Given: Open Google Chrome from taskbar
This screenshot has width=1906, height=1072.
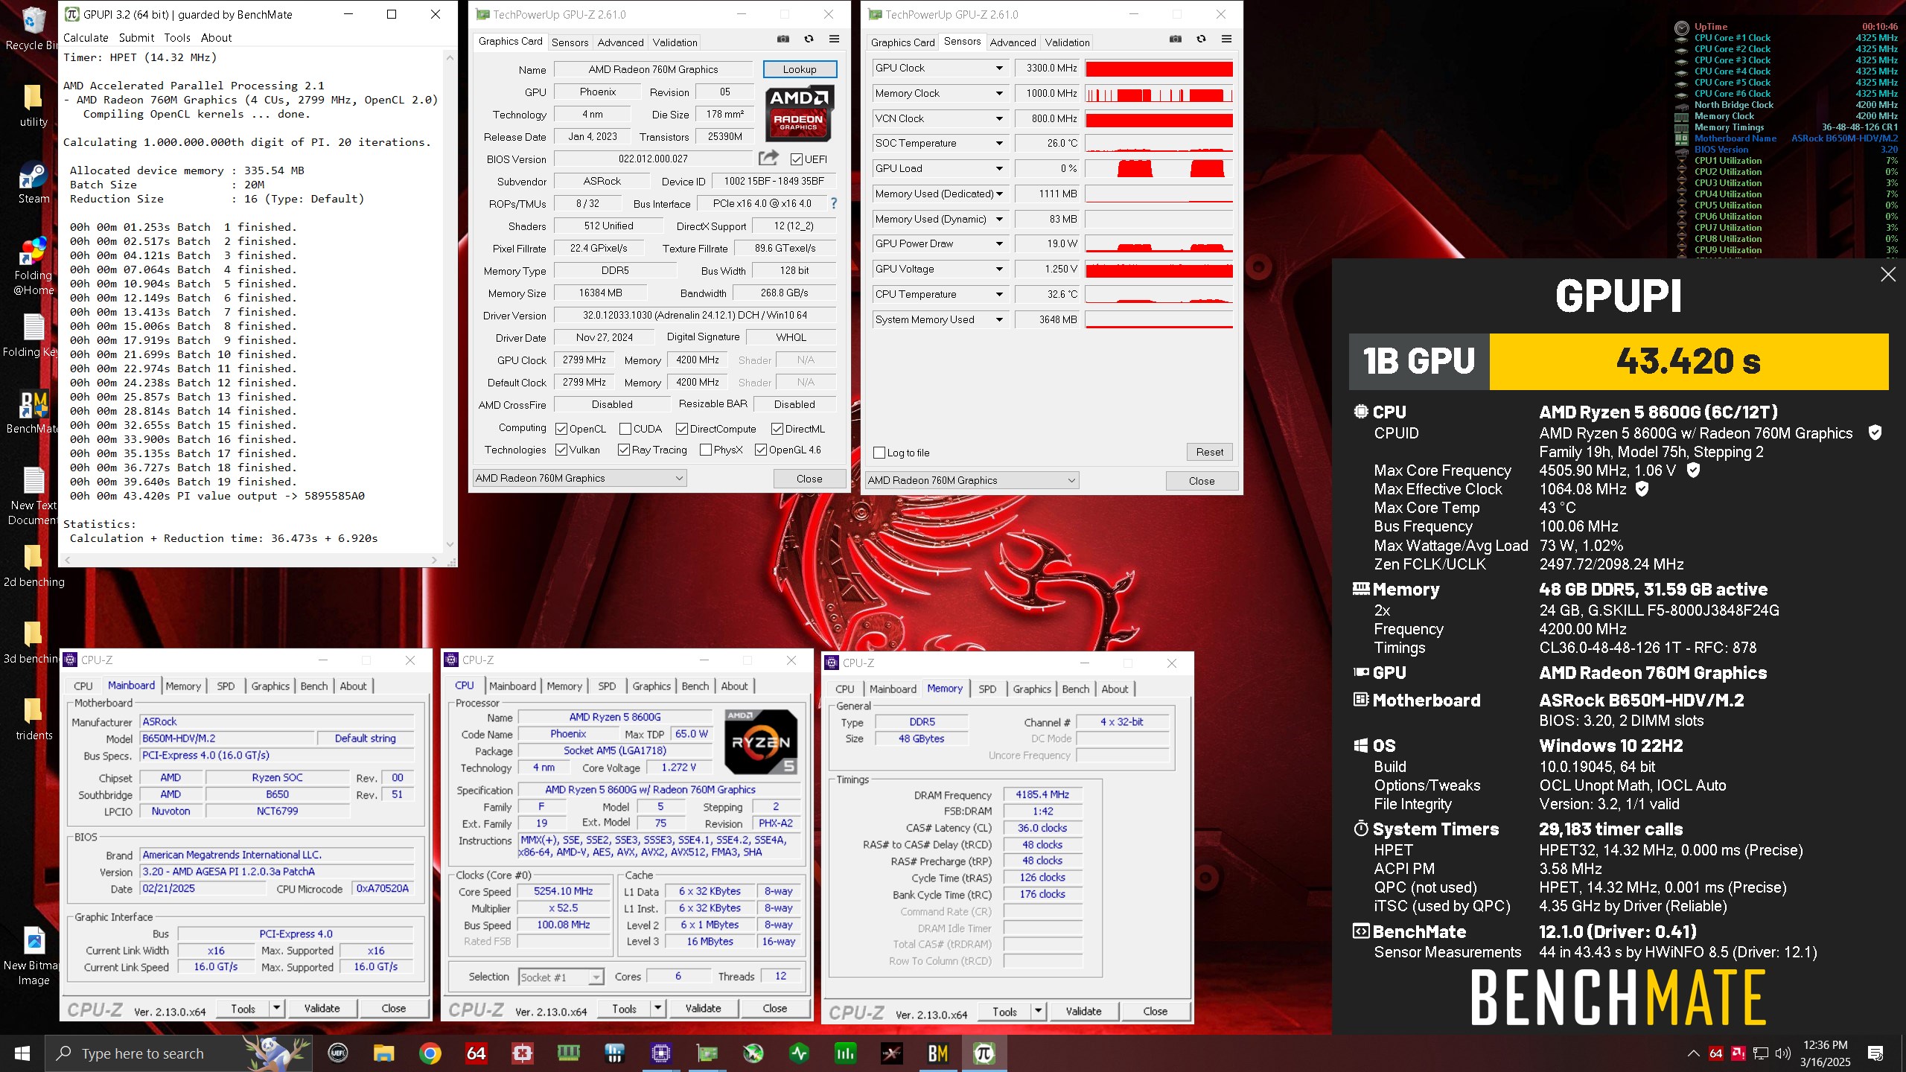Looking at the screenshot, I should click(430, 1053).
